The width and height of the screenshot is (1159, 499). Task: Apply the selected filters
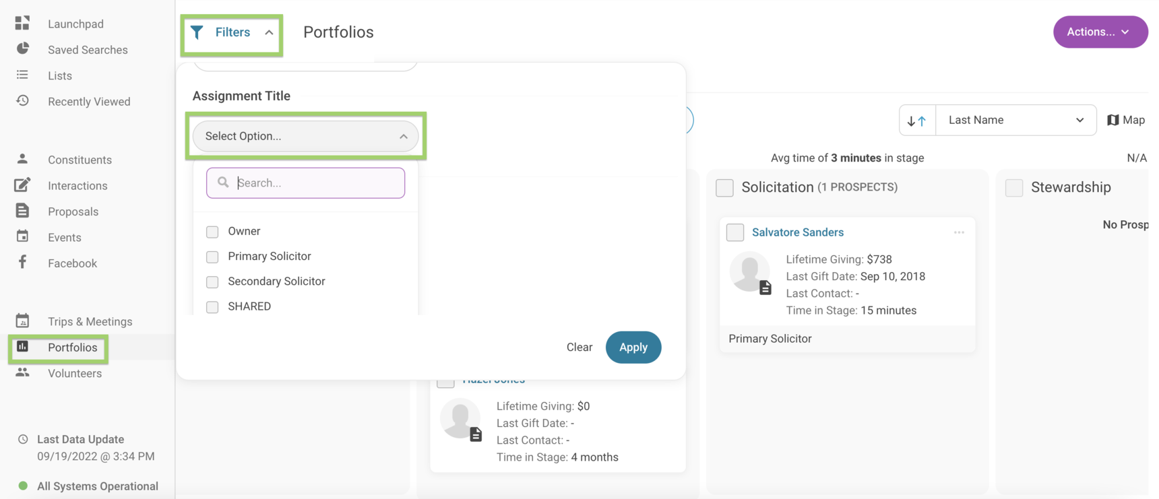coord(633,347)
